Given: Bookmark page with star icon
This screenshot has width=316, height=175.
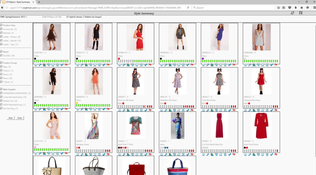Looking at the screenshot, I should 278,8.
